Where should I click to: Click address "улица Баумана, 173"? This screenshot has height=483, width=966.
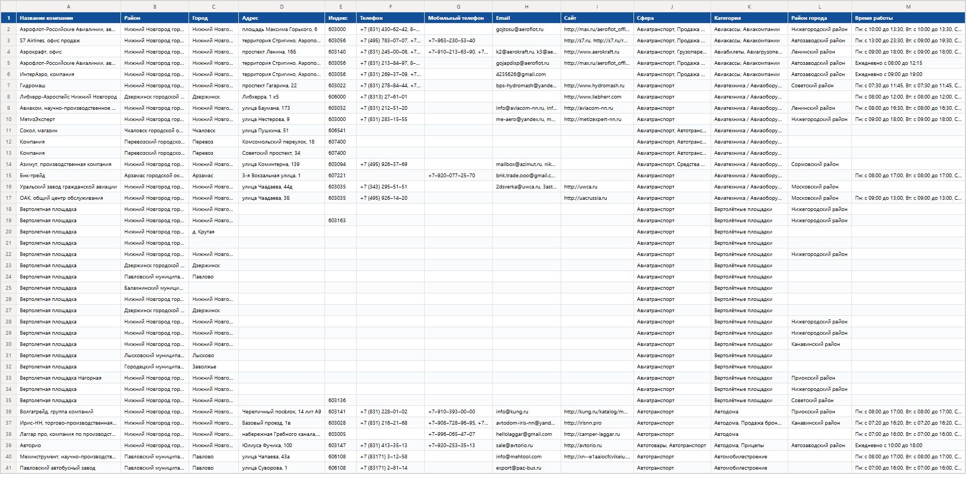pyautogui.click(x=282, y=108)
